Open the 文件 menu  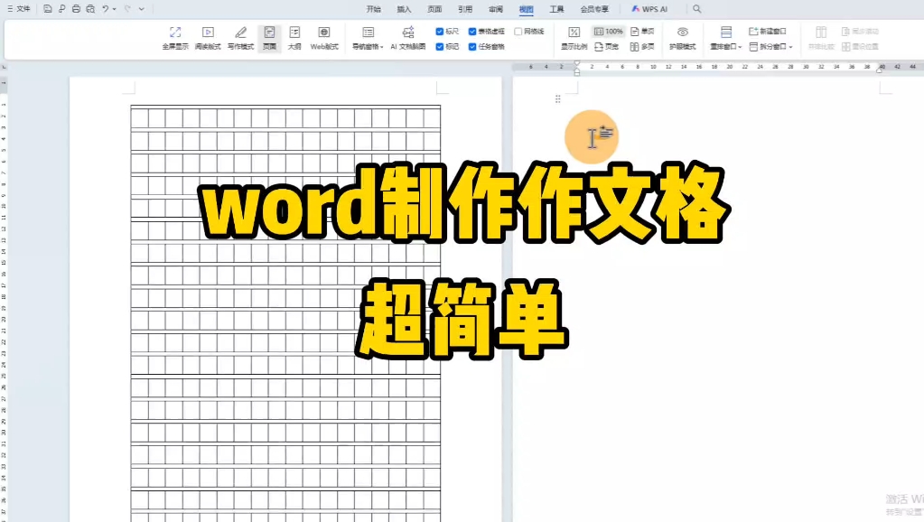(20, 9)
